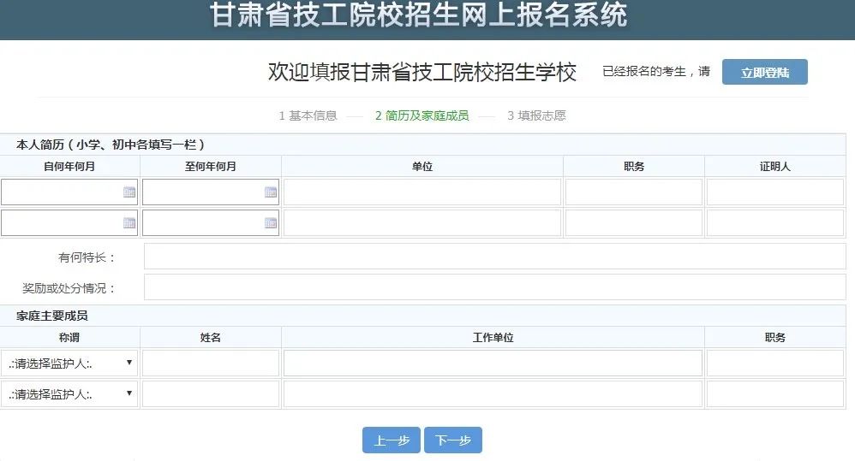Open calendar icon for first row start date
This screenshot has width=855, height=461.
pos(129,192)
